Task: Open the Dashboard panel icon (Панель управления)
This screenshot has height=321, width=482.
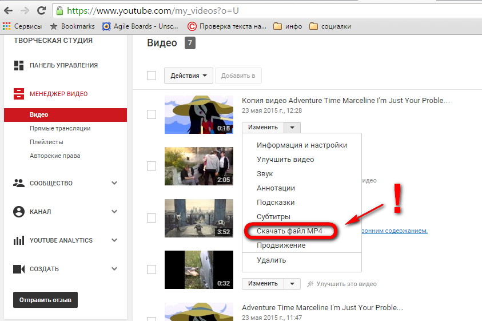Action: pyautogui.click(x=19, y=65)
